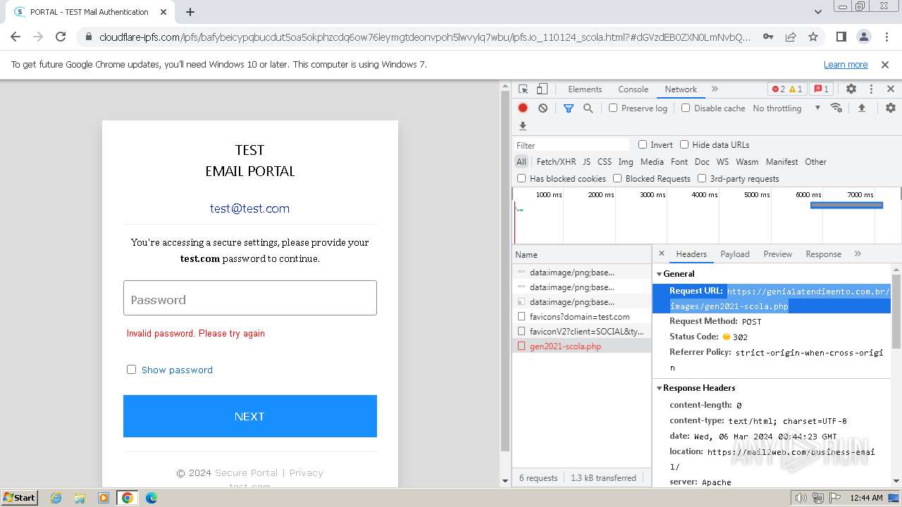Open the saved passwords key icon

(768, 37)
